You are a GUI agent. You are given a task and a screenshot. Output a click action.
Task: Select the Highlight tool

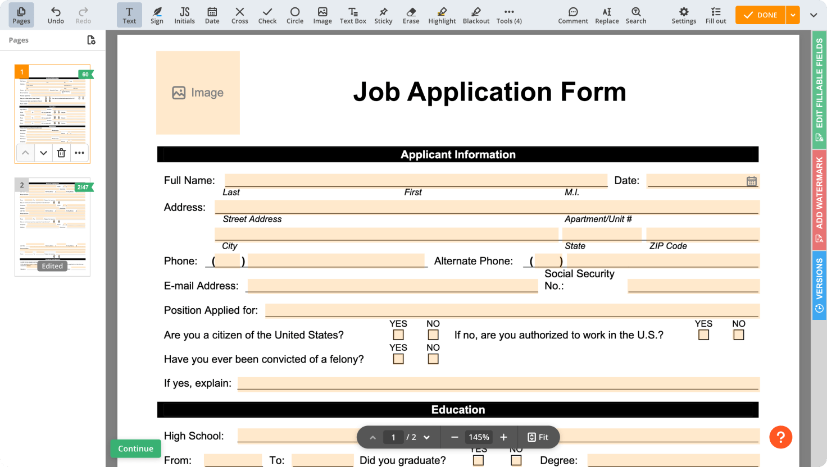[x=442, y=15]
